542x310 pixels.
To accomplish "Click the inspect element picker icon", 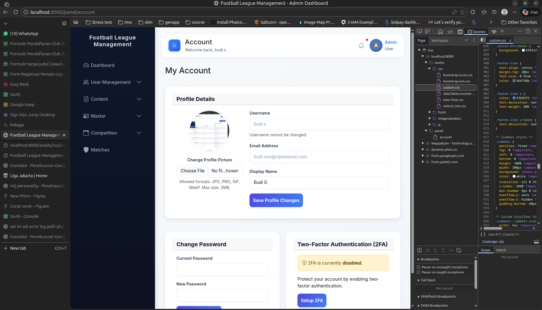I will tap(419, 31).
